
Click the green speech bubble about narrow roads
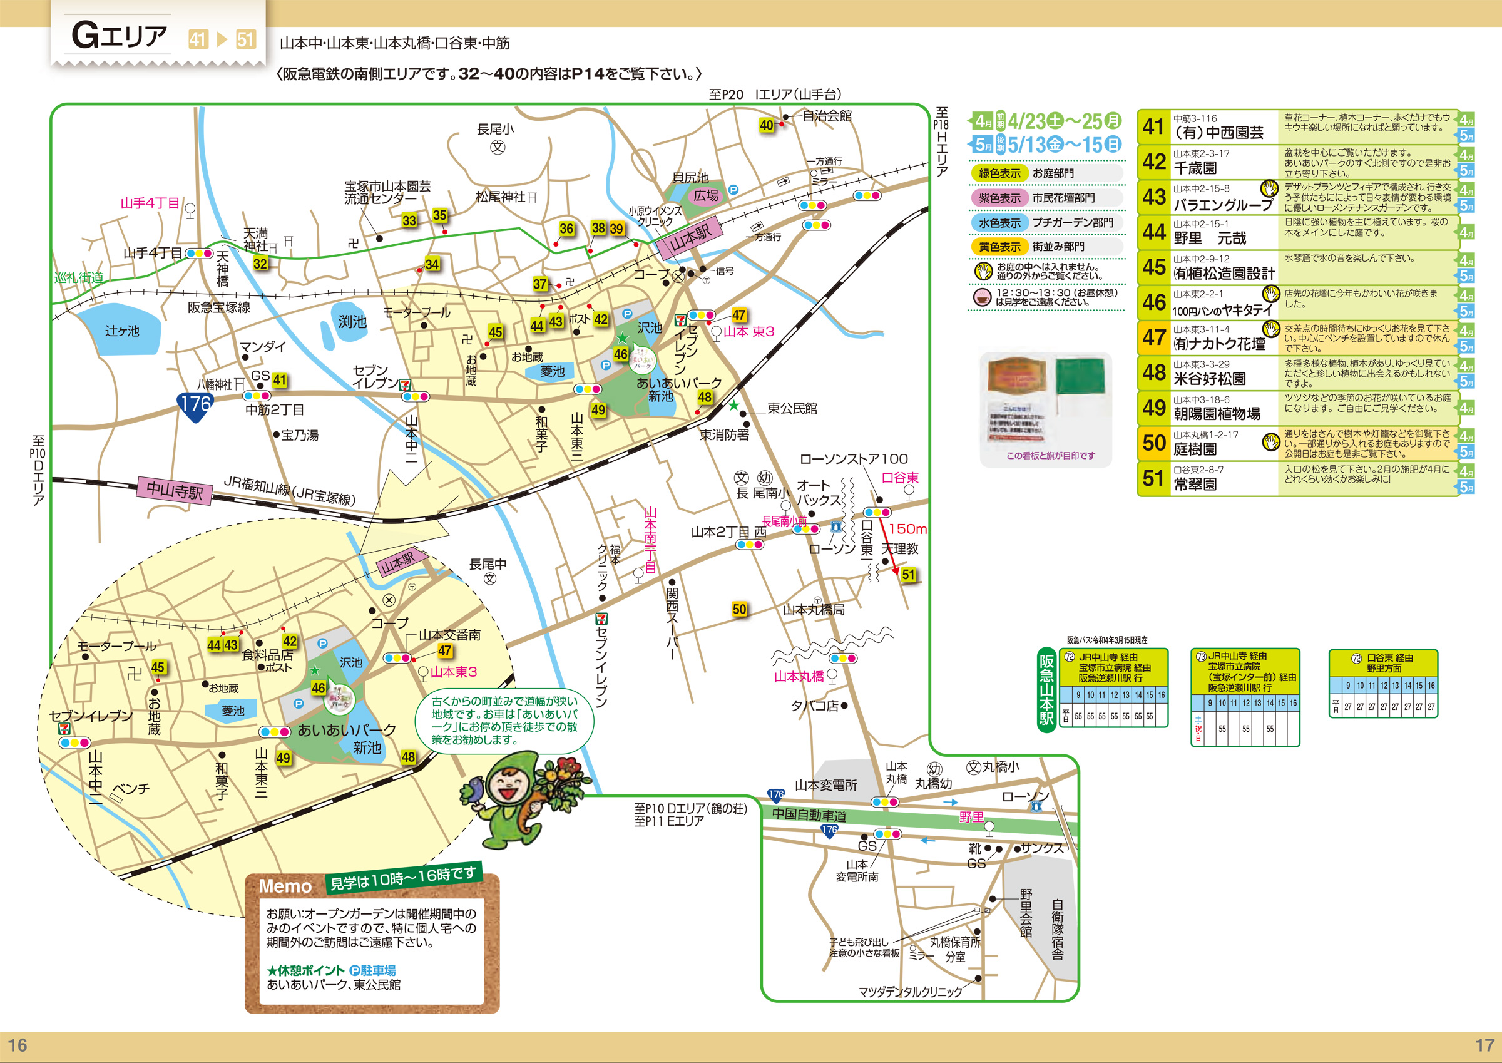[504, 720]
